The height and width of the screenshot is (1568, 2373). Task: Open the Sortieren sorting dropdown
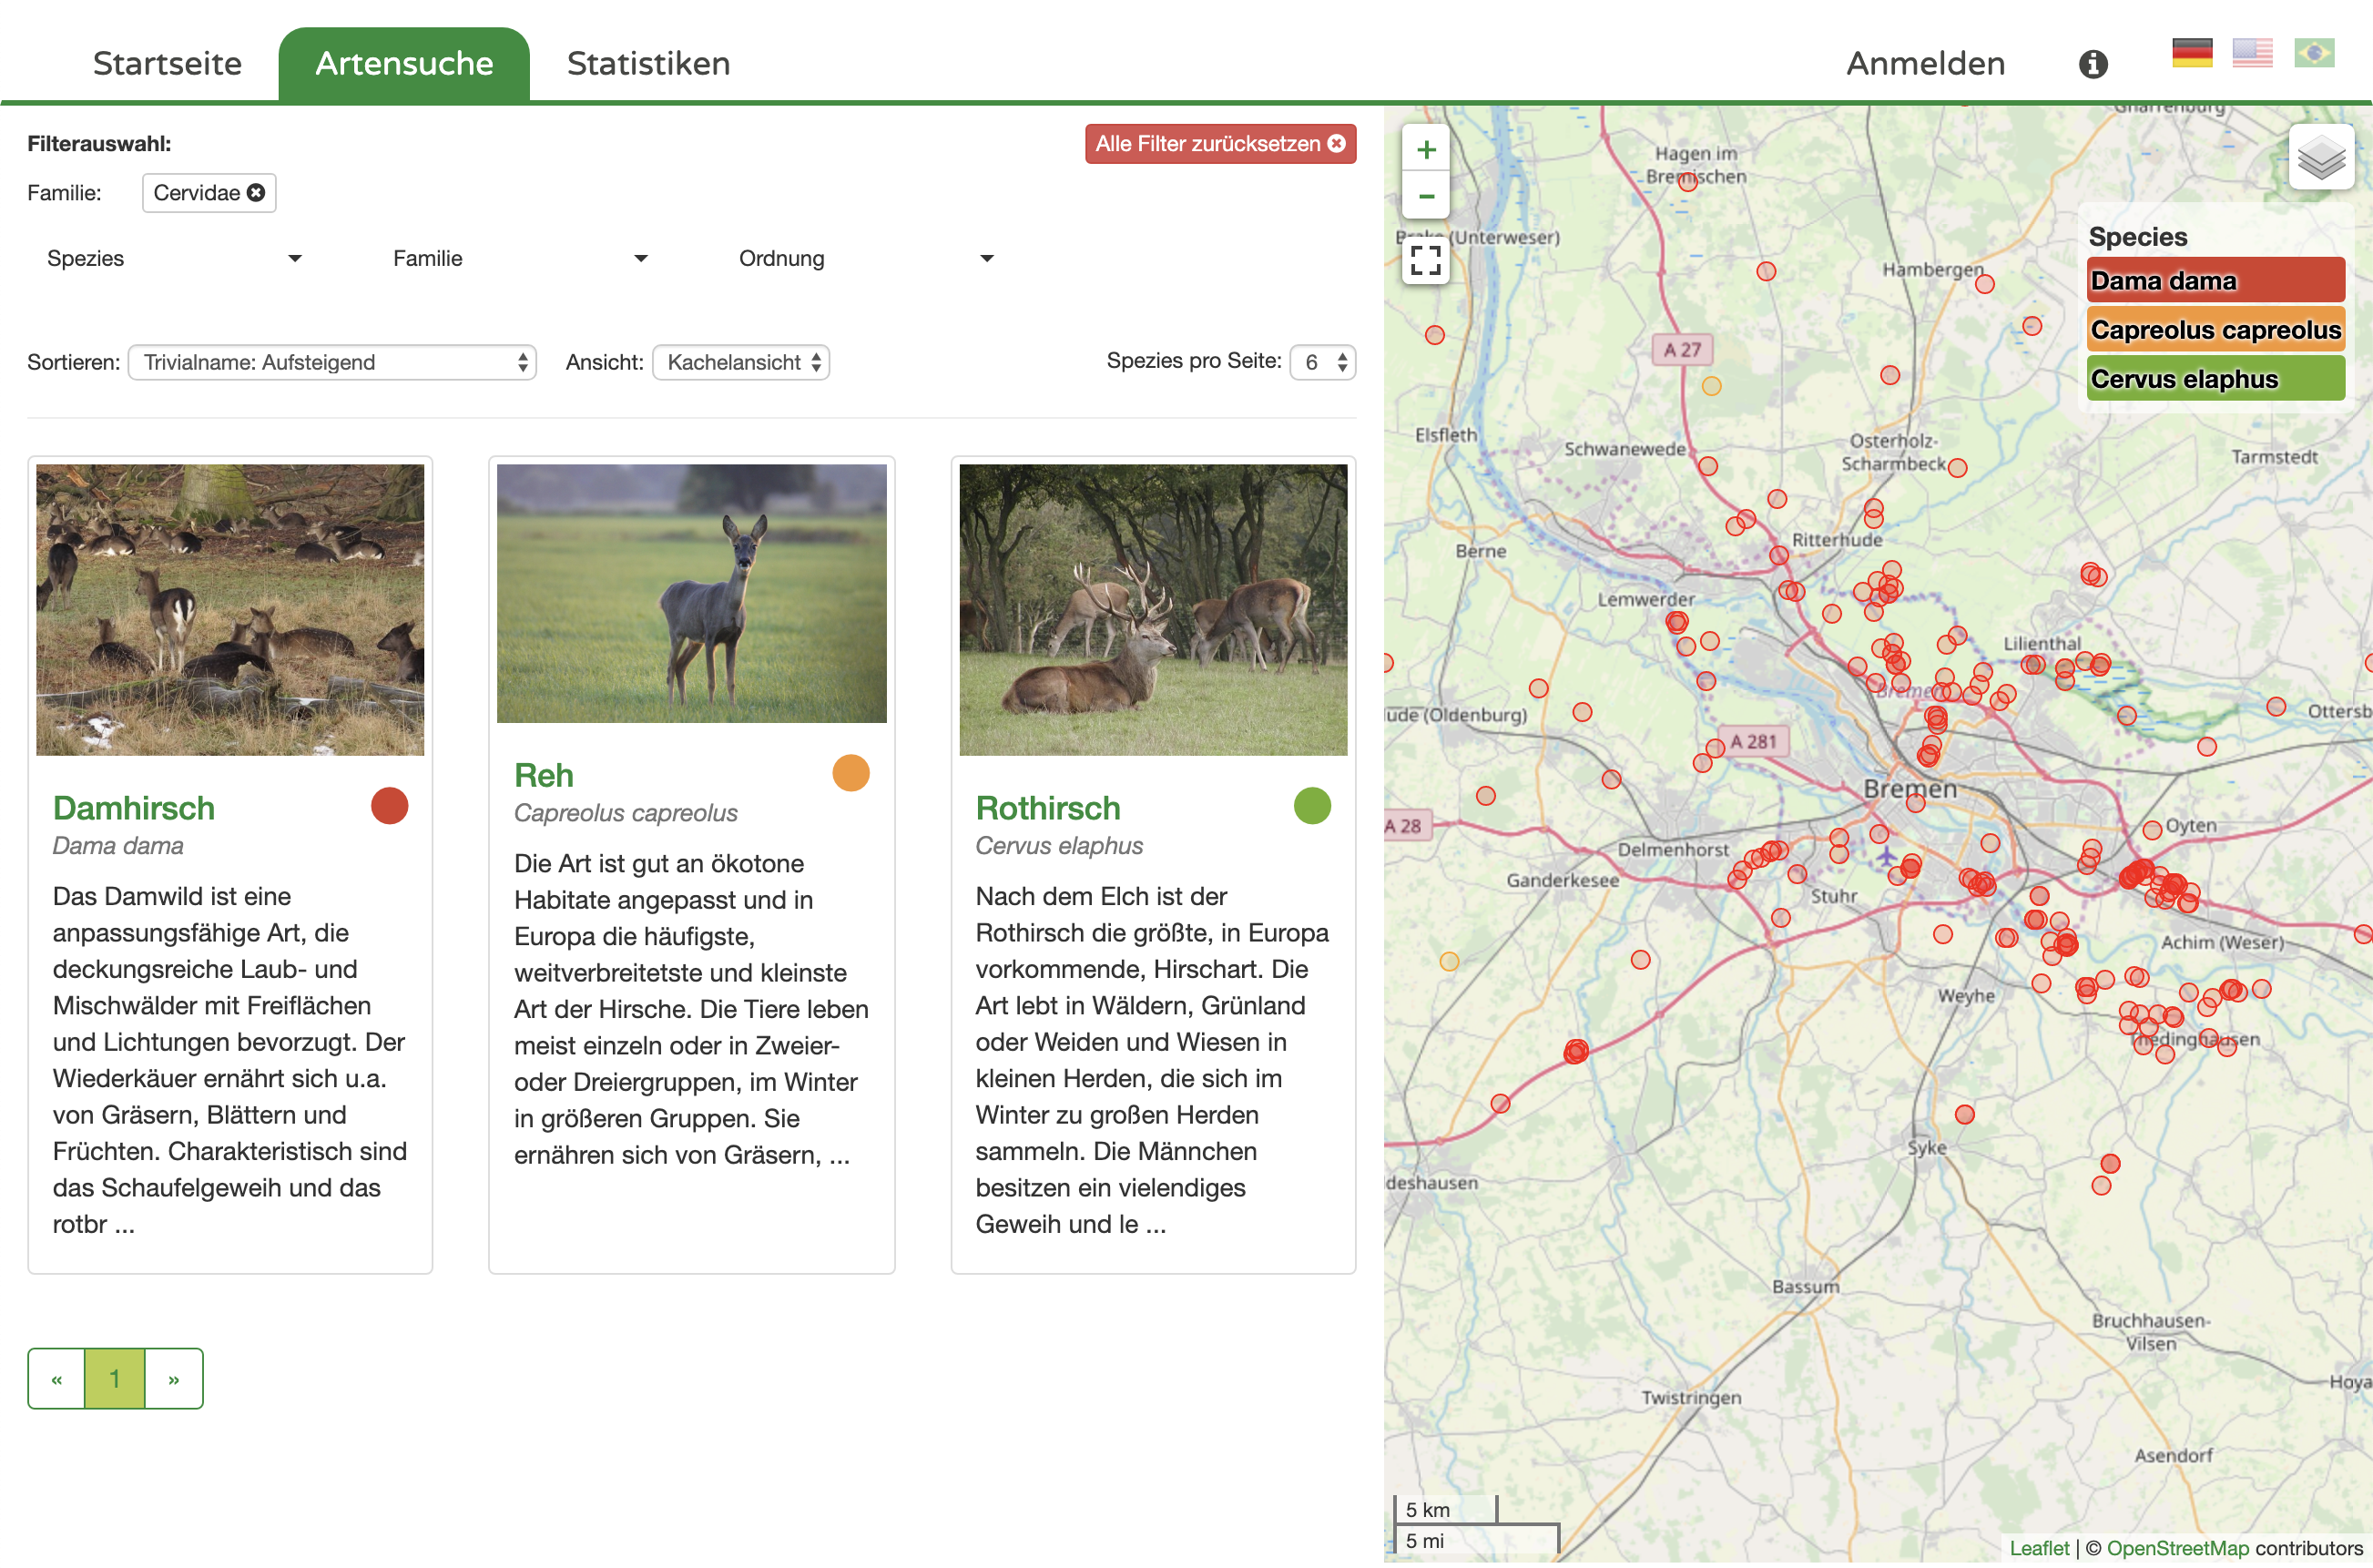click(x=332, y=363)
